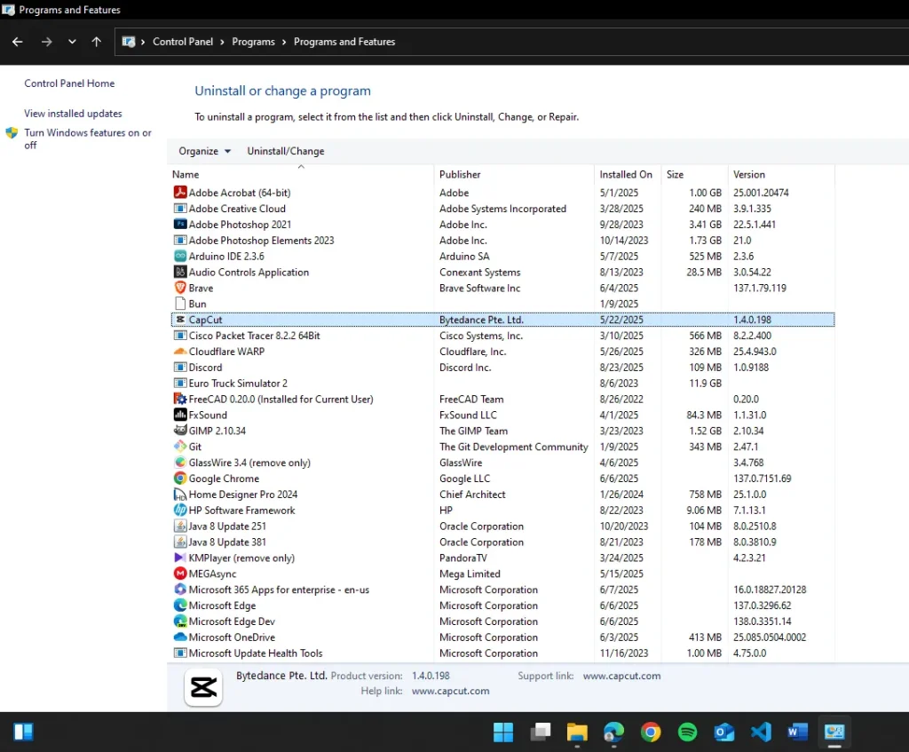Open View installed updates link
The image size is (909, 752).
coord(73,114)
